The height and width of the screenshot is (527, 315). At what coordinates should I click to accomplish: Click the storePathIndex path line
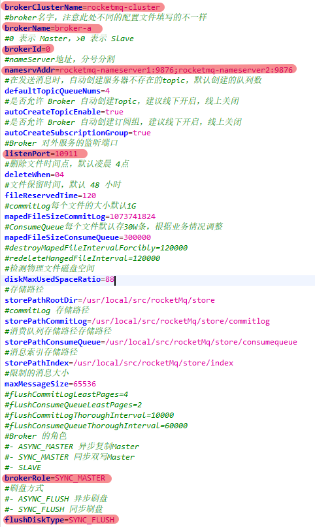pyautogui.click(x=119, y=363)
